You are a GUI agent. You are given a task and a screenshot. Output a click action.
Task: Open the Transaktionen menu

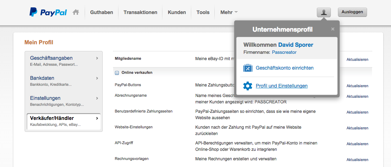coord(140,12)
